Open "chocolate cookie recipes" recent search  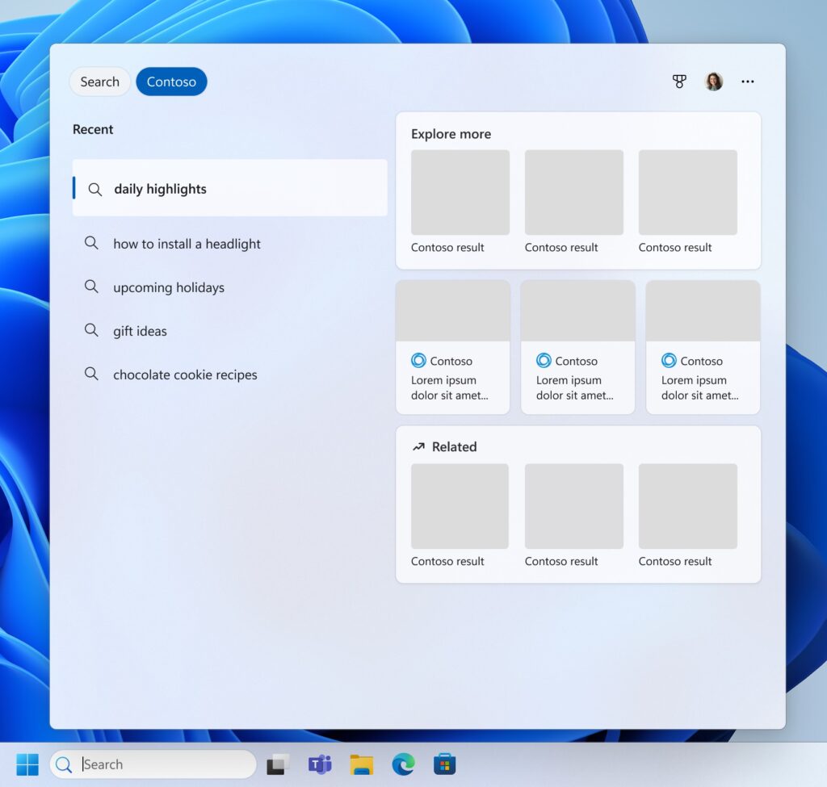184,375
